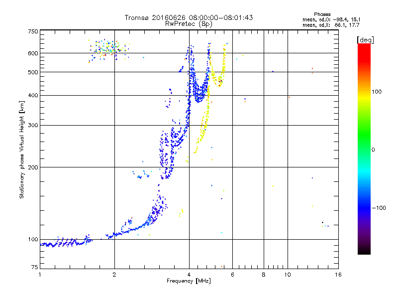The height and width of the screenshot is (299, 398).
Task: Click the y-axis tick label '600'
Action: (x=33, y=53)
